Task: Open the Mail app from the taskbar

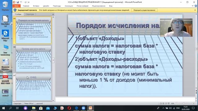Action: click(48, 108)
